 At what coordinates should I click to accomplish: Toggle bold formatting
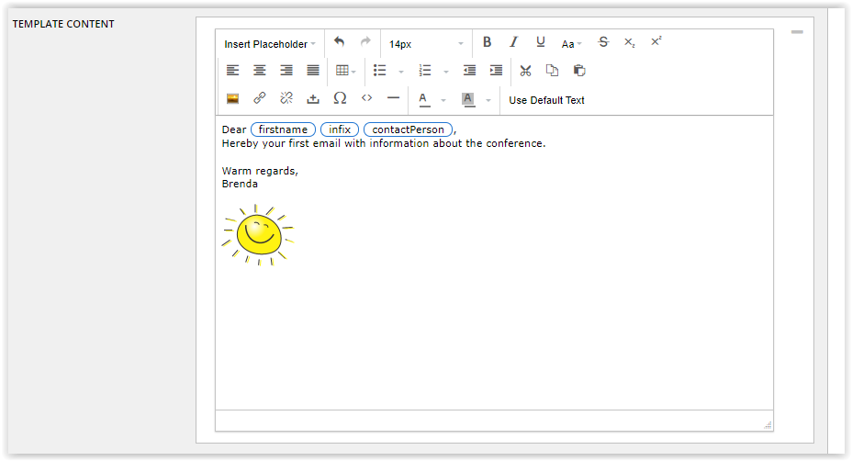487,42
